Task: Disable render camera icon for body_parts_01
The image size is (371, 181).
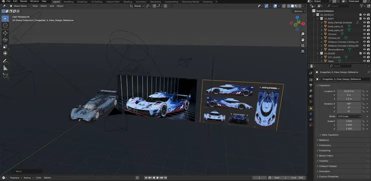Action: click(x=368, y=26)
